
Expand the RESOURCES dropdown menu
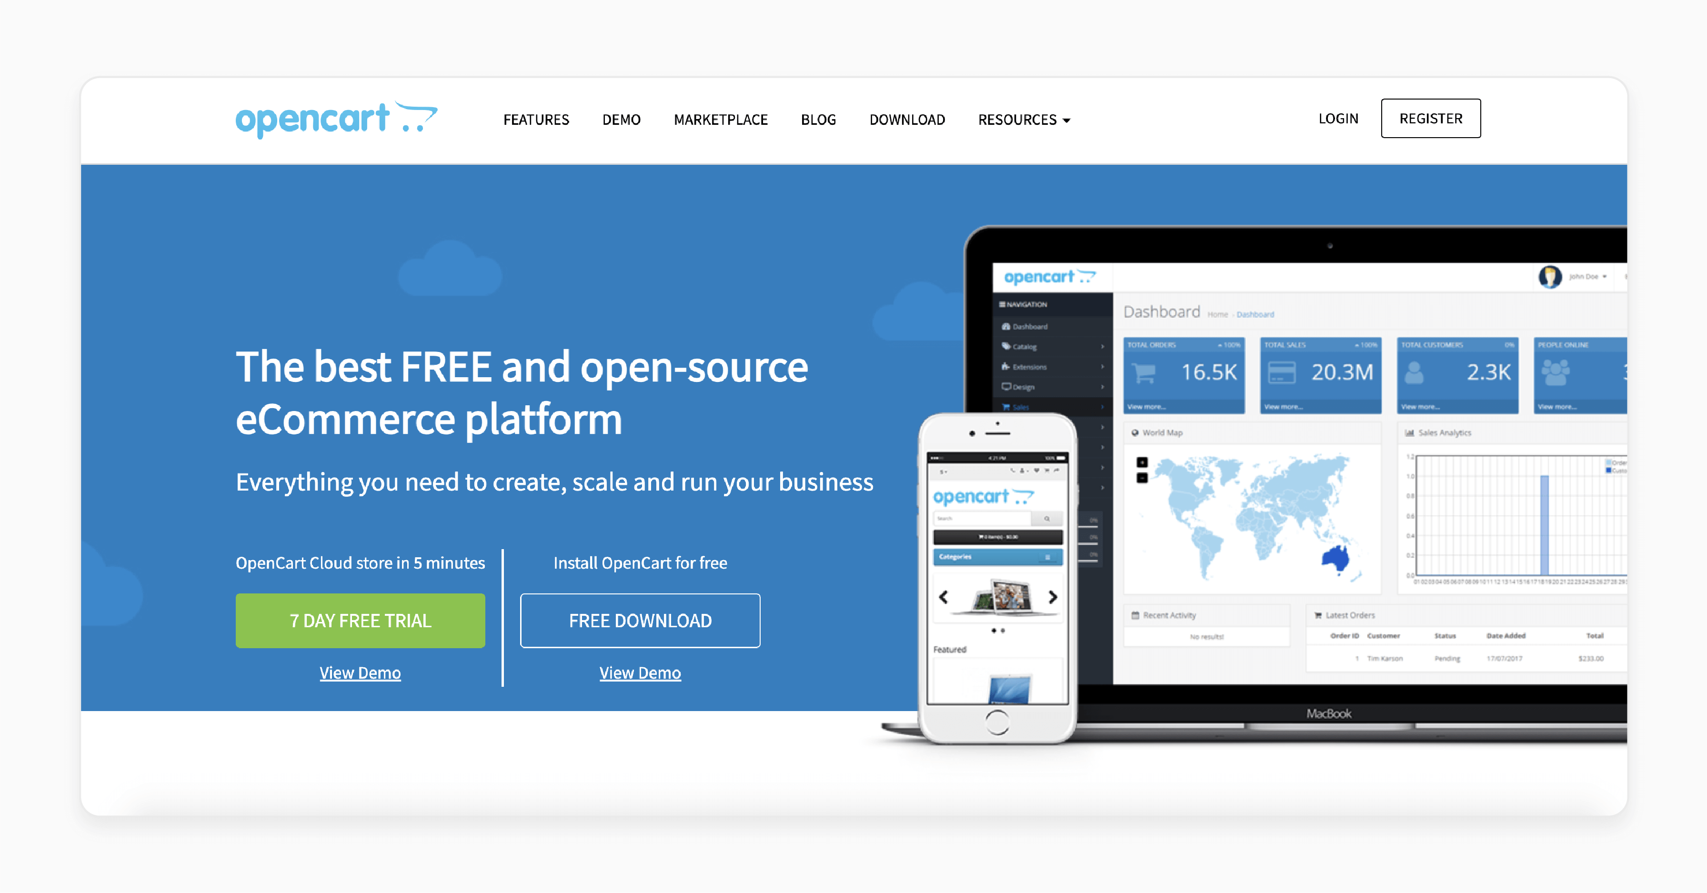tap(1023, 119)
